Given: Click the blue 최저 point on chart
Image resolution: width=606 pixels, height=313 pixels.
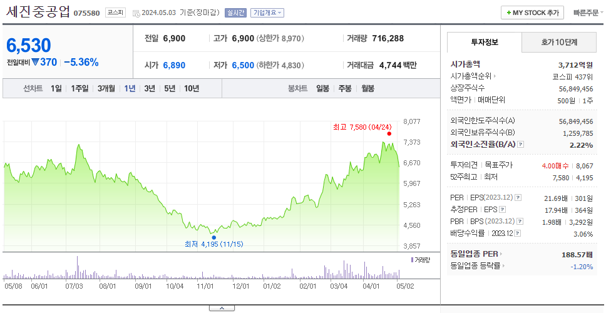Looking at the screenshot, I should tap(213, 238).
